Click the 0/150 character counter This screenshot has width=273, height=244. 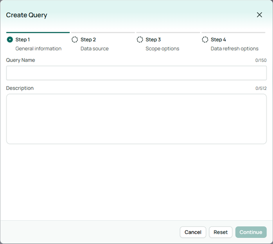261,60
